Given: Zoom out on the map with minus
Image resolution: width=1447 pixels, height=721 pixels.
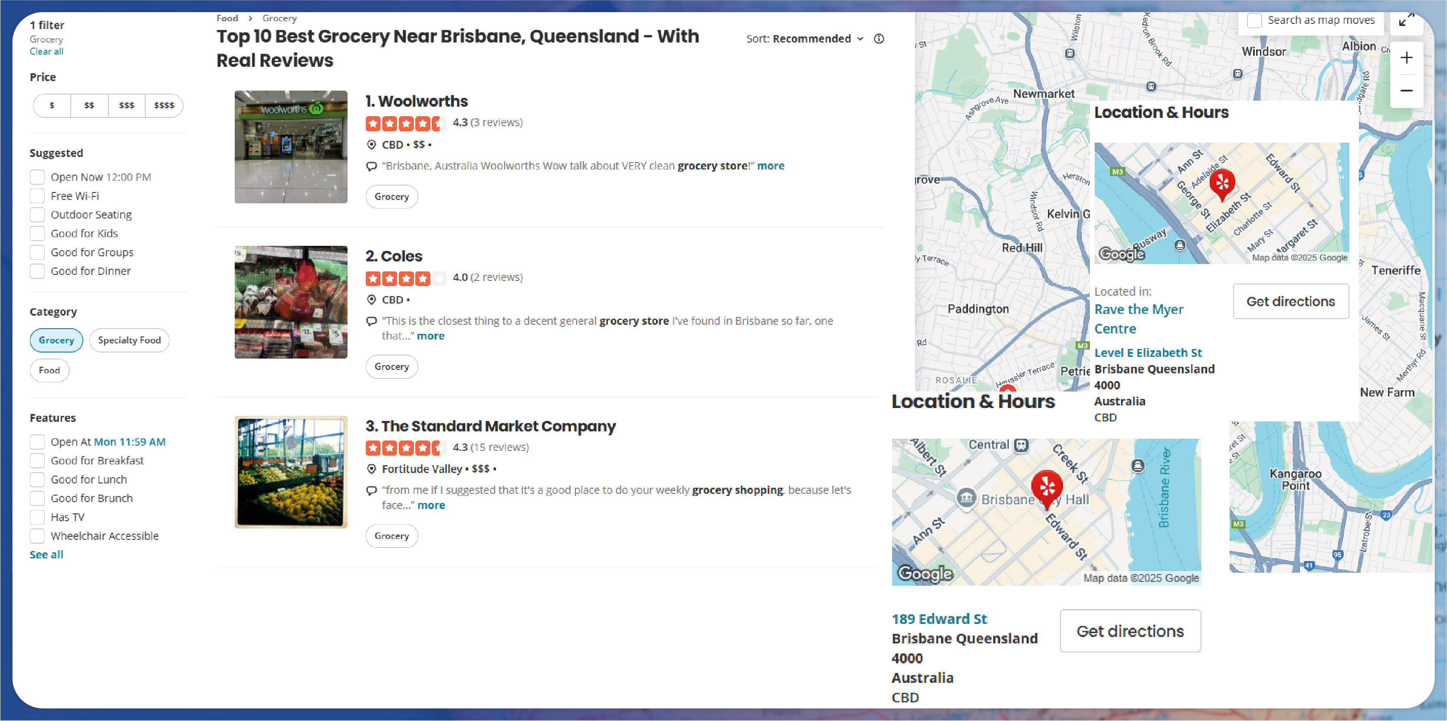Looking at the screenshot, I should click(1406, 90).
